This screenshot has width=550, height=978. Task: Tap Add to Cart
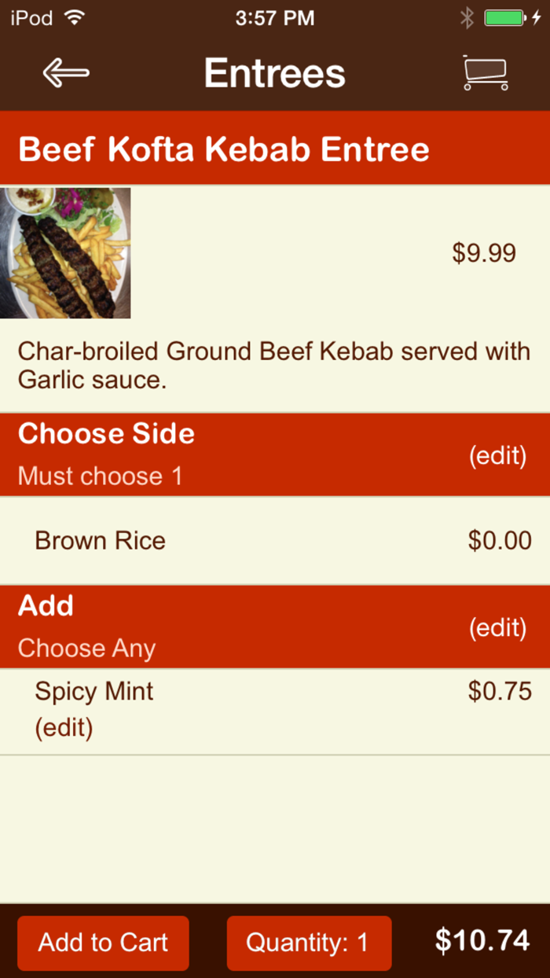pyautogui.click(x=102, y=943)
